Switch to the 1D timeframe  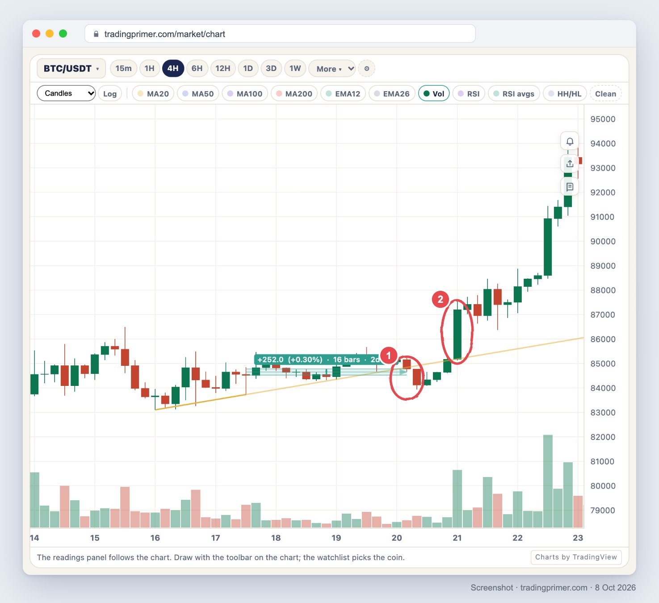248,68
